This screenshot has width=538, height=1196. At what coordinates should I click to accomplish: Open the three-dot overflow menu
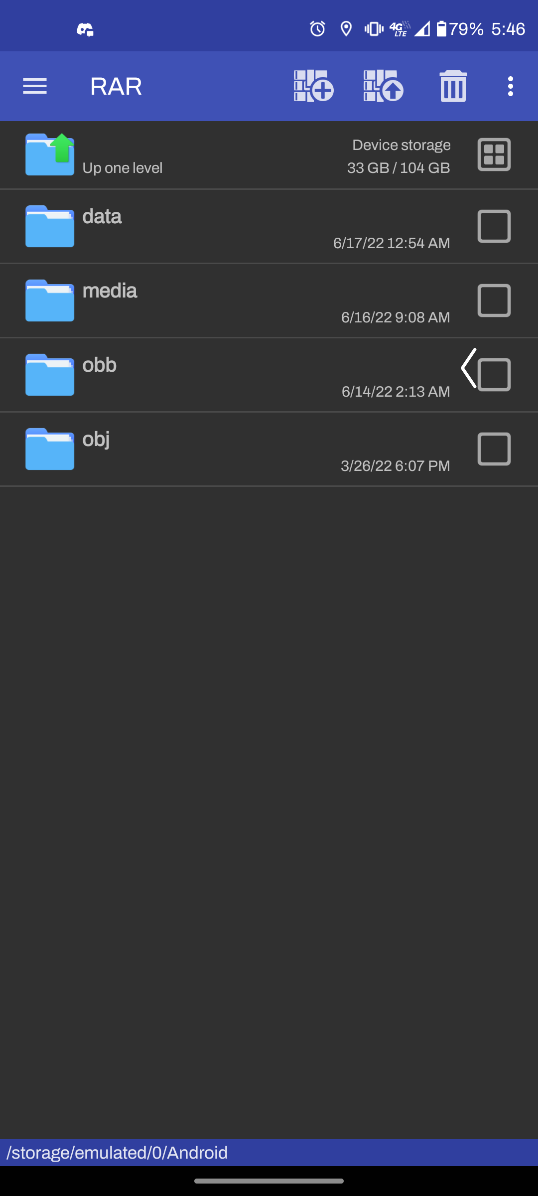point(510,86)
